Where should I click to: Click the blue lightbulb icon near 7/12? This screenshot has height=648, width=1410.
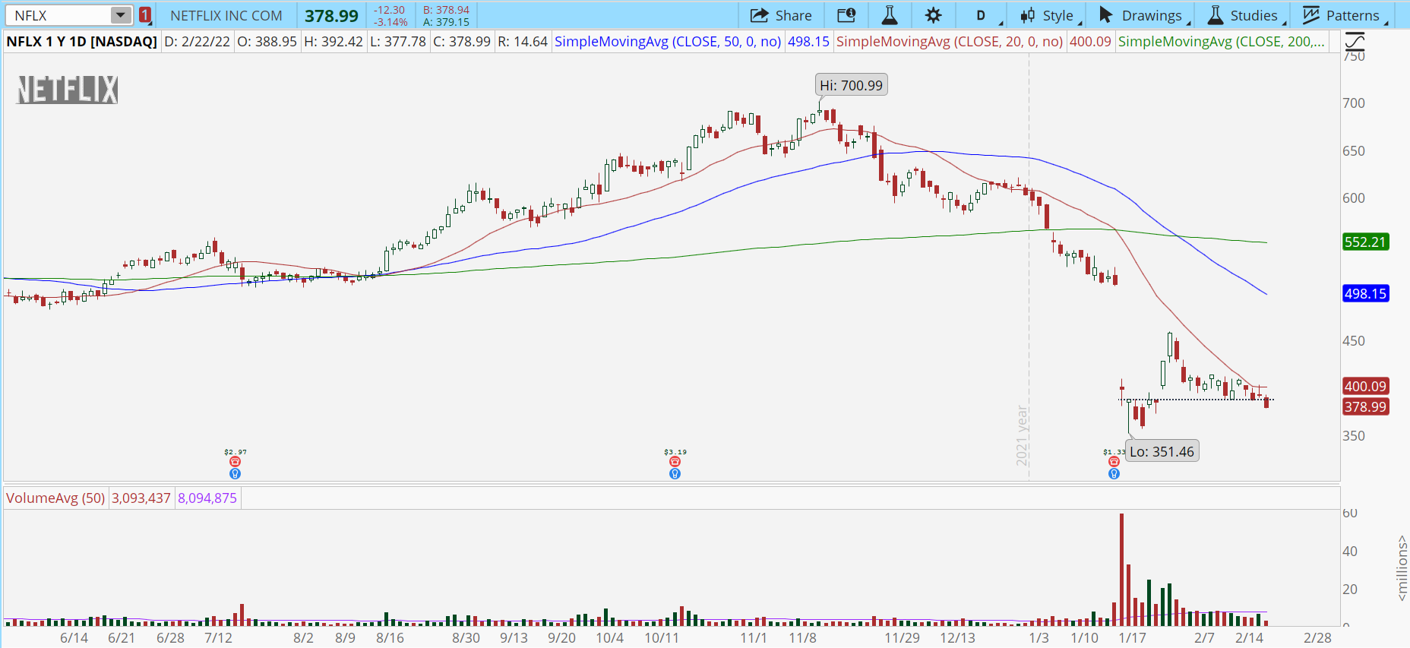[x=236, y=474]
